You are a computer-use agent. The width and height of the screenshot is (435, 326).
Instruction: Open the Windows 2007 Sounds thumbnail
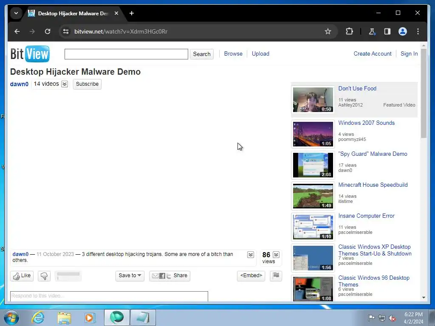(x=313, y=134)
